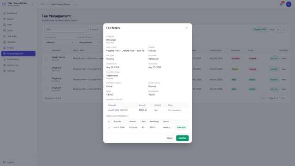Click 'First installment' note in payment history
The width and height of the screenshot is (295, 166).
(175, 110)
